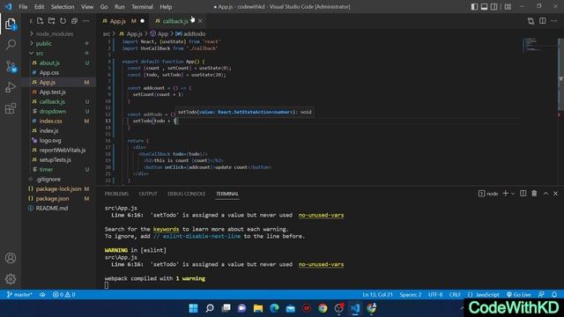Open the new terminal profile dropdown arrow
The height and width of the screenshot is (317, 564).
(x=513, y=194)
